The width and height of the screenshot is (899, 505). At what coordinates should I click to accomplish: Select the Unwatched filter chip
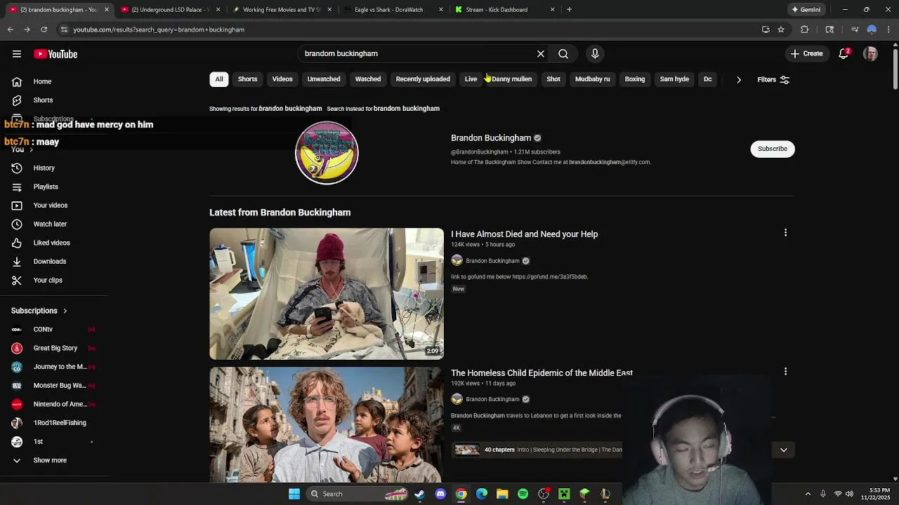(x=324, y=79)
